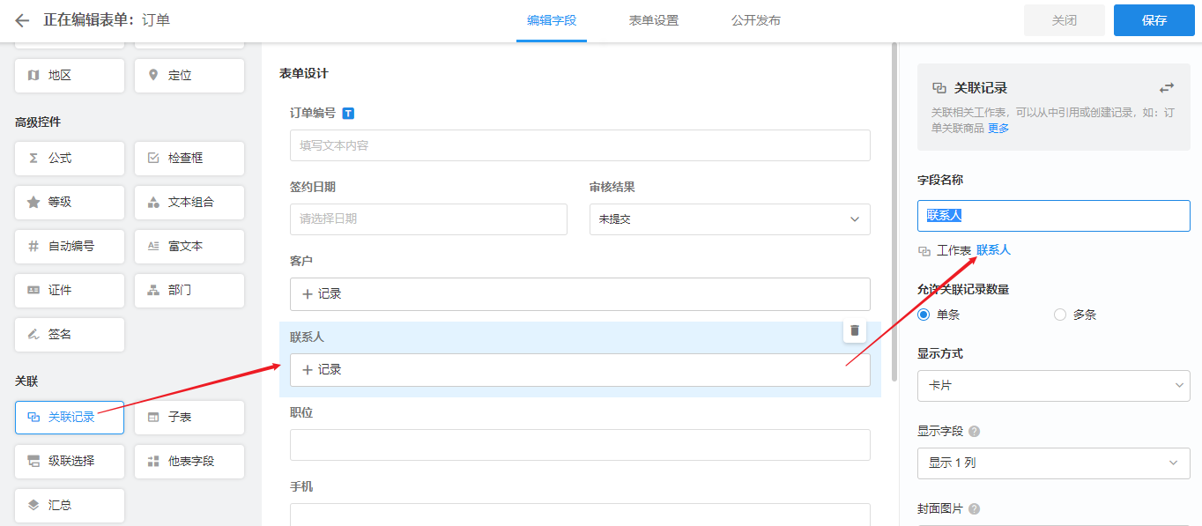The height and width of the screenshot is (526, 1202).
Task: Click help icon next to 封面图片
Action: [975, 509]
